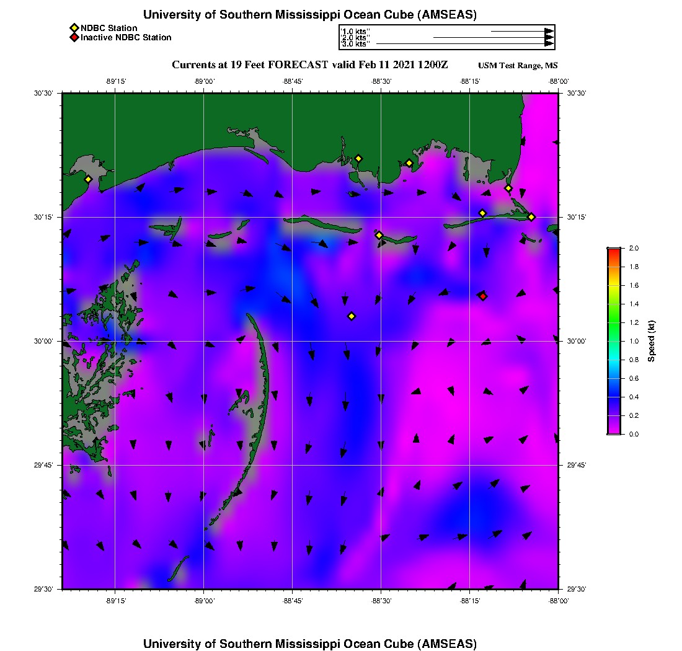Click the '0.6' tick on the color bar
Viewport: 682px width, 651px height.
click(634, 378)
